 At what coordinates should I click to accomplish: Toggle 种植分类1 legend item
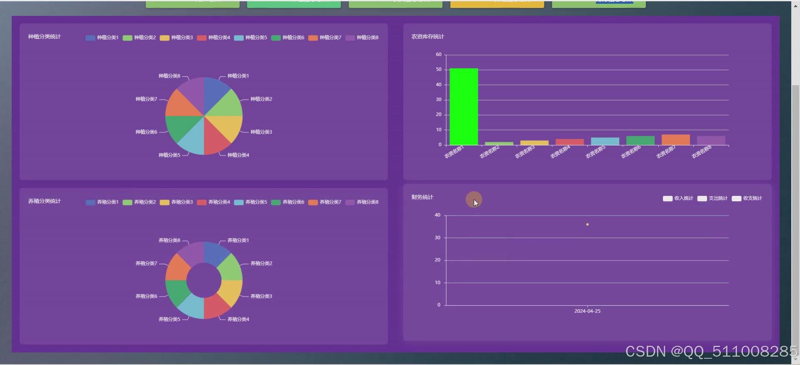(102, 37)
